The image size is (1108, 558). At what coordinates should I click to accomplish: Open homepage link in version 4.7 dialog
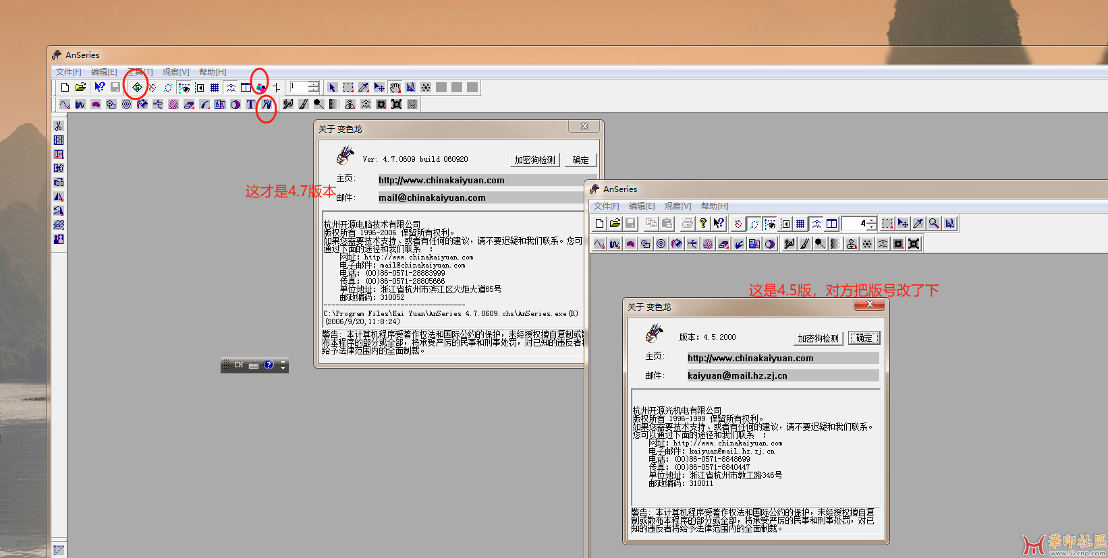[441, 180]
